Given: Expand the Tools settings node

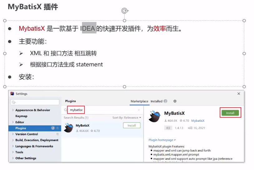Looking at the screenshot, I should point(13,152).
